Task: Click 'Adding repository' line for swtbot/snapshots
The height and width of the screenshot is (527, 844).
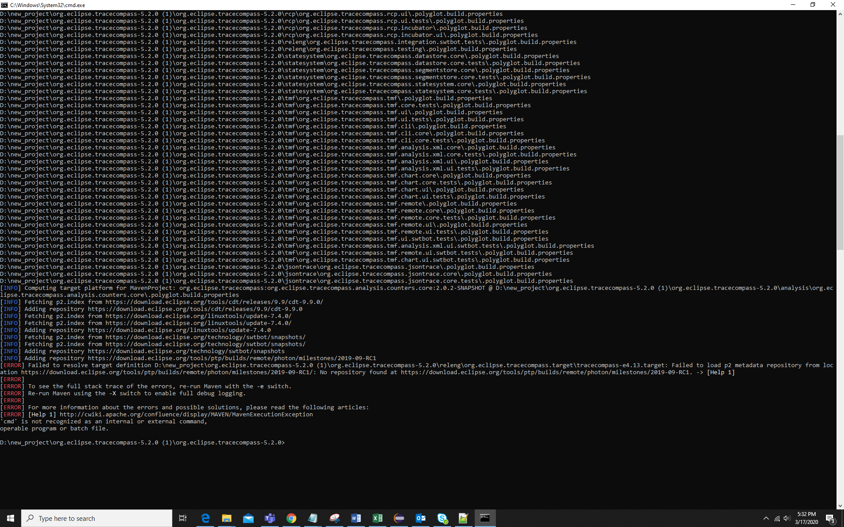Action: 142,351
